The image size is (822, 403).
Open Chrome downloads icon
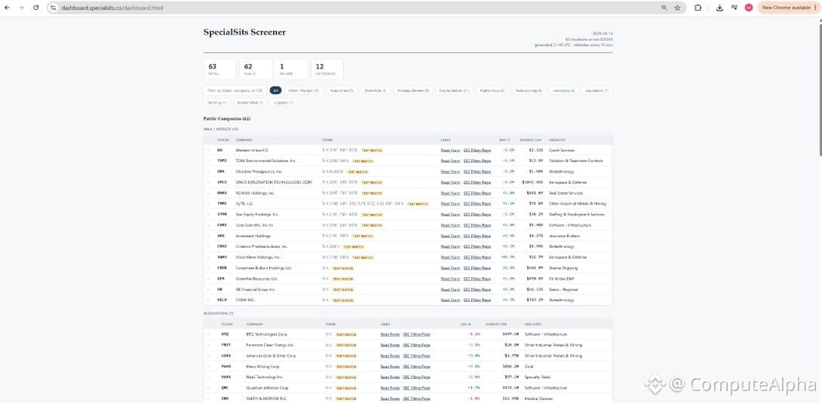tap(719, 8)
